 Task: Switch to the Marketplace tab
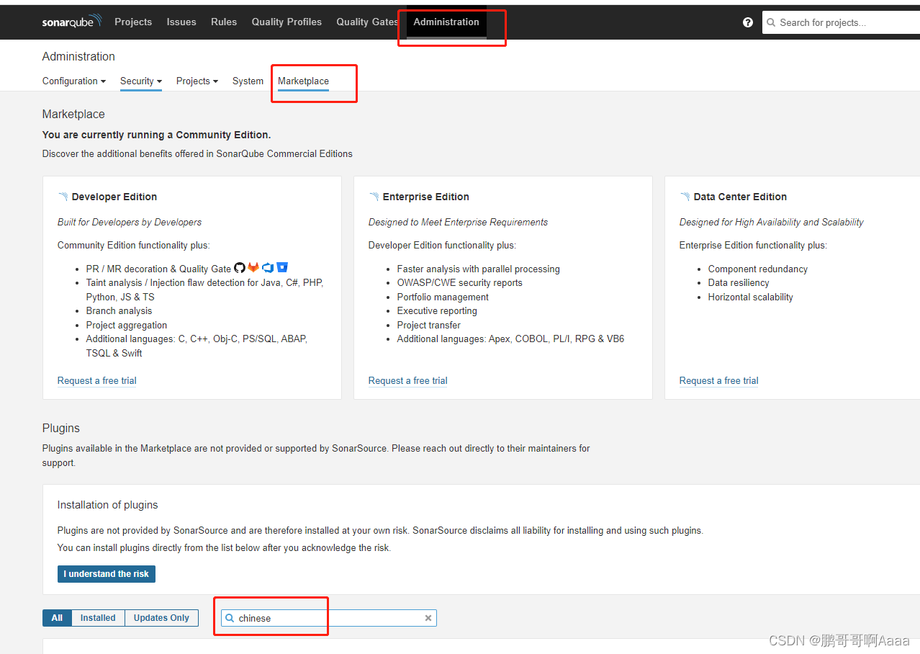[303, 81]
